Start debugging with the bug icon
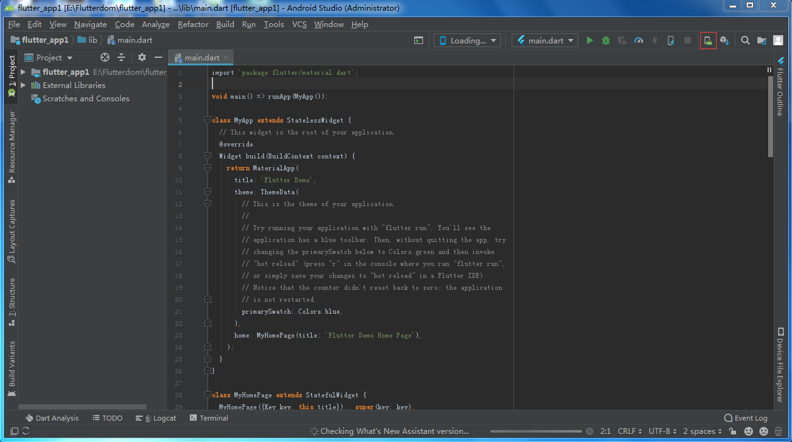 (x=606, y=40)
